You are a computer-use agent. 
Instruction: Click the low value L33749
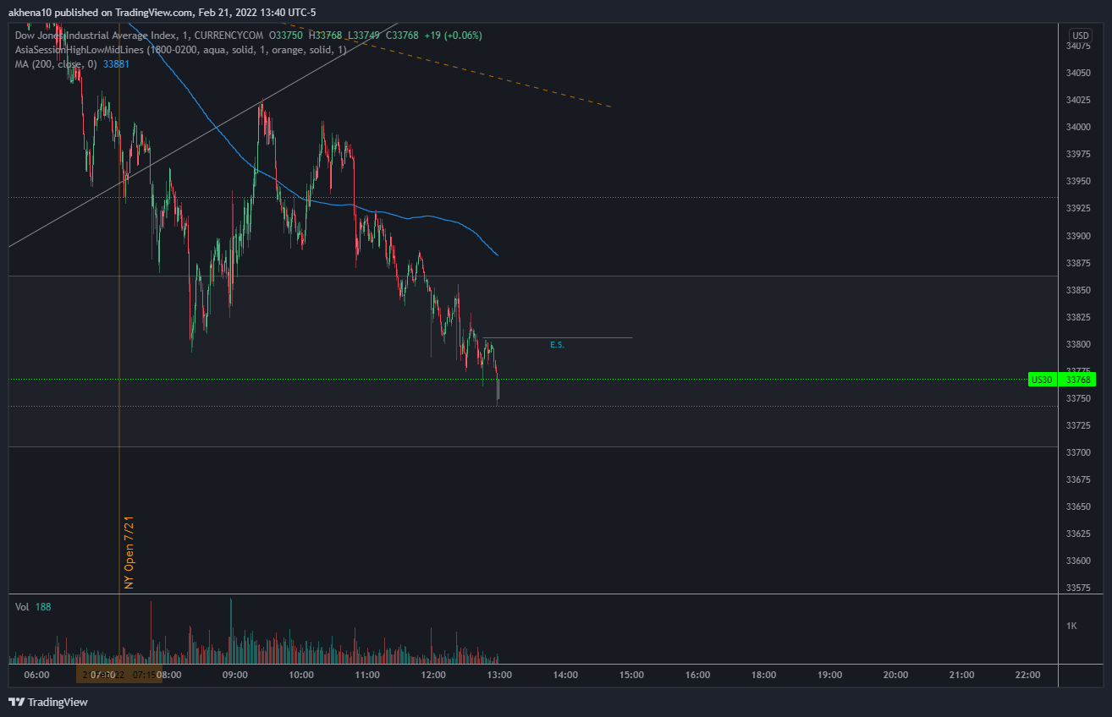point(364,36)
